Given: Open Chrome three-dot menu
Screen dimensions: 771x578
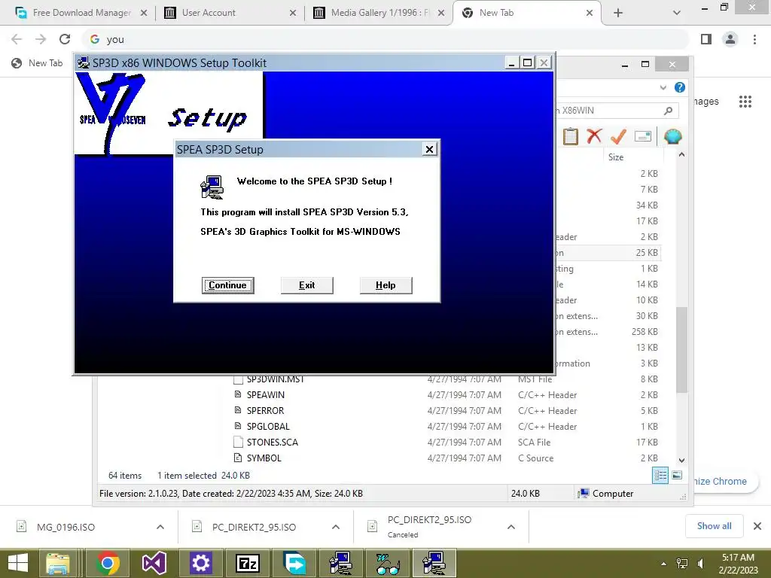Looking at the screenshot, I should tap(754, 39).
